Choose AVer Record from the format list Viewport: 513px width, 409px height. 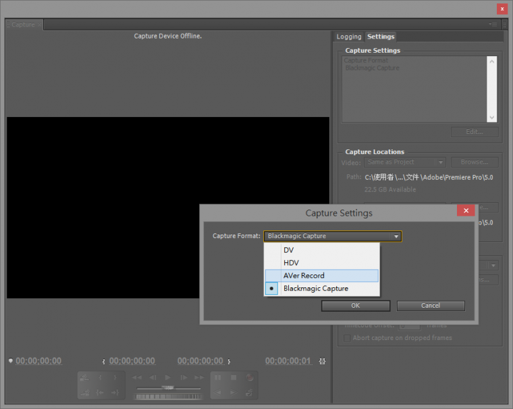(304, 276)
